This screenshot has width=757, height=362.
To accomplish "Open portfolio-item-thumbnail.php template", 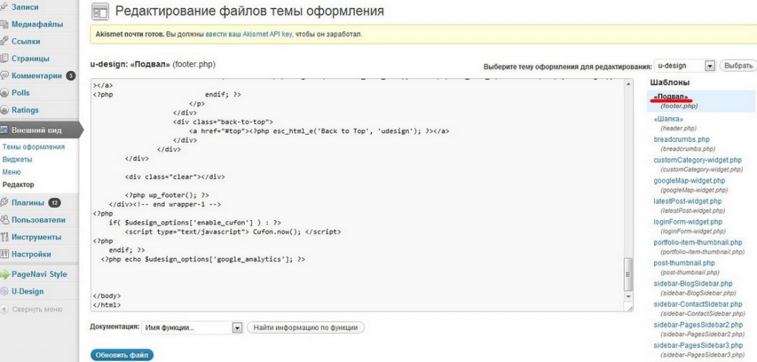I will coord(698,242).
